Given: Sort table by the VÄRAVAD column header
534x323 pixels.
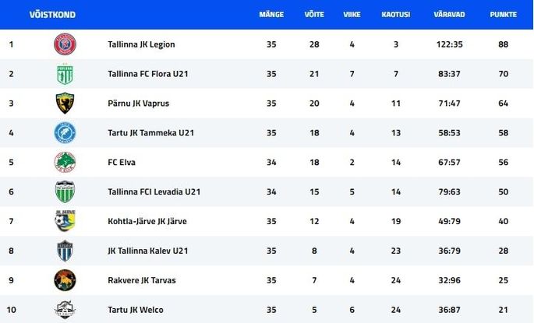Looking at the screenshot, I should 449,14.
